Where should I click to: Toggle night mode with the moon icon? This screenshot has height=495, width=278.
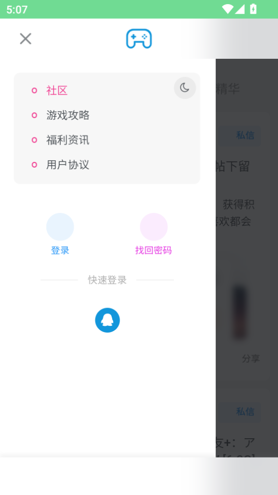[x=185, y=88]
